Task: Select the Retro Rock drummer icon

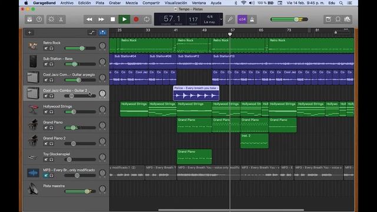Action: pyautogui.click(x=33, y=45)
